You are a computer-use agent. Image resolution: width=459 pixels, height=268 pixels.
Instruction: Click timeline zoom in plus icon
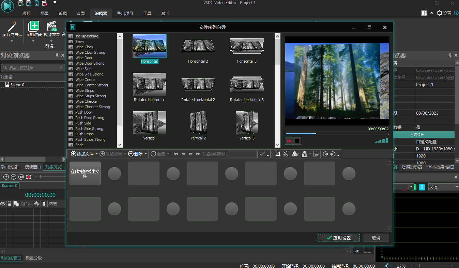point(6,177)
